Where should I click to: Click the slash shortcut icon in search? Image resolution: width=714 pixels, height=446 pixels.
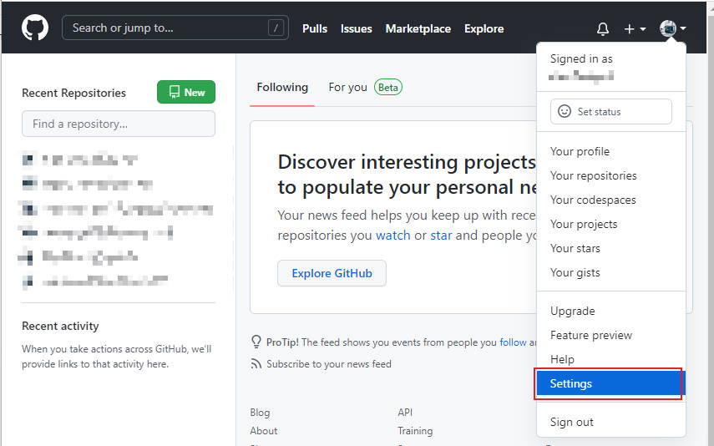coord(276,28)
